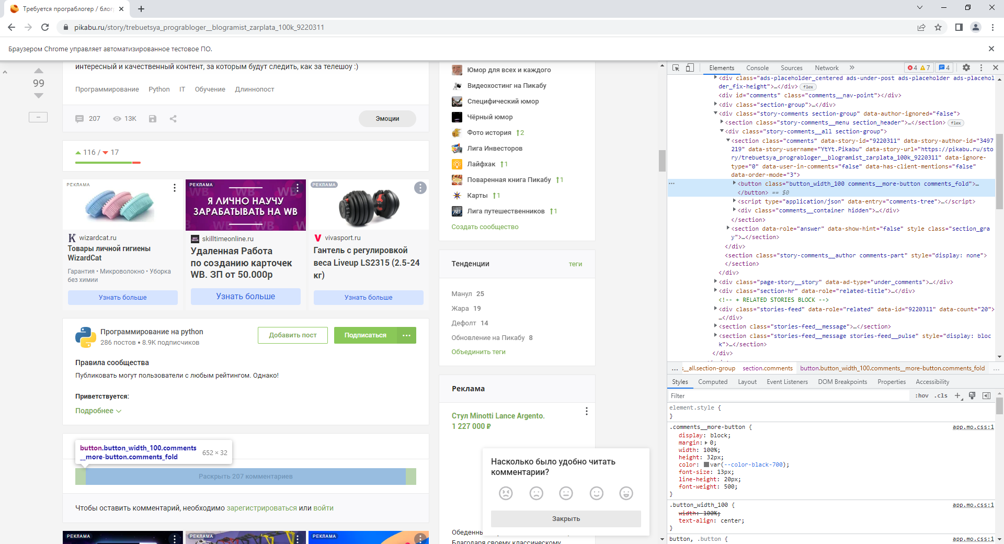
Task: Open the subscribe button's three-dot dropdown
Action: pyautogui.click(x=407, y=335)
